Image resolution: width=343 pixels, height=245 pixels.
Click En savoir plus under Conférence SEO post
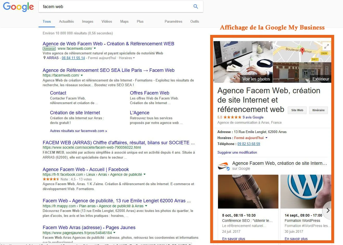coord(234,238)
